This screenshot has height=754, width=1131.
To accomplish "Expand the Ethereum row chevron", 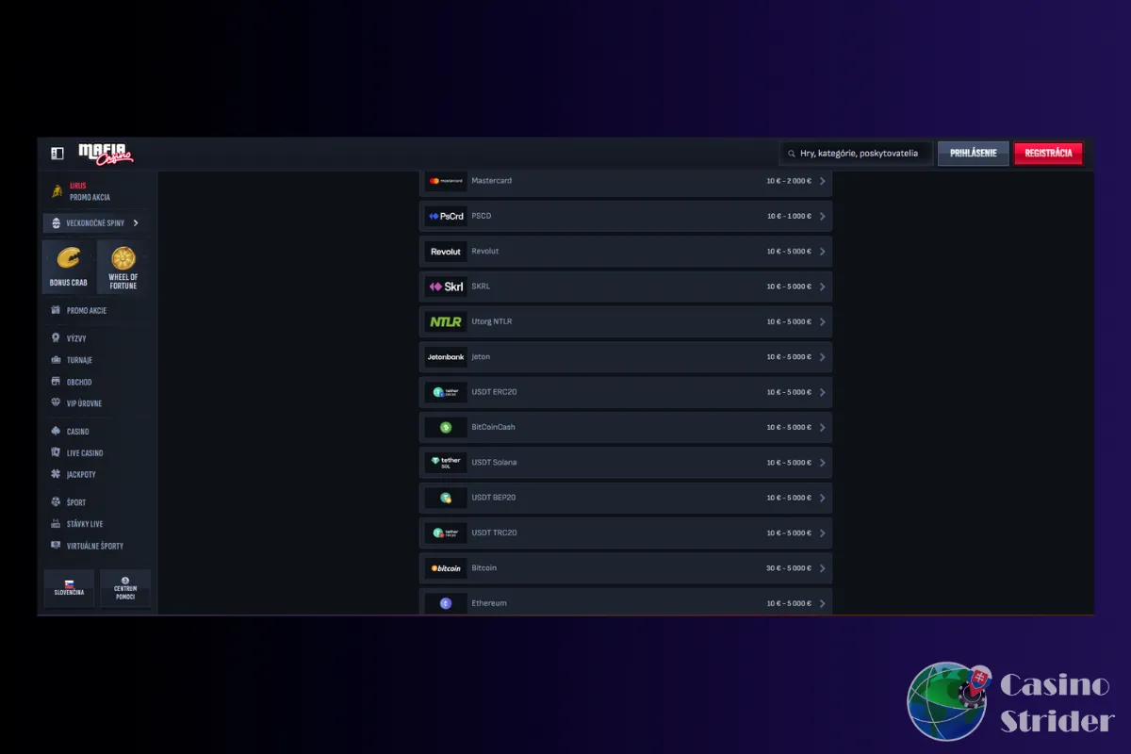I will [822, 603].
